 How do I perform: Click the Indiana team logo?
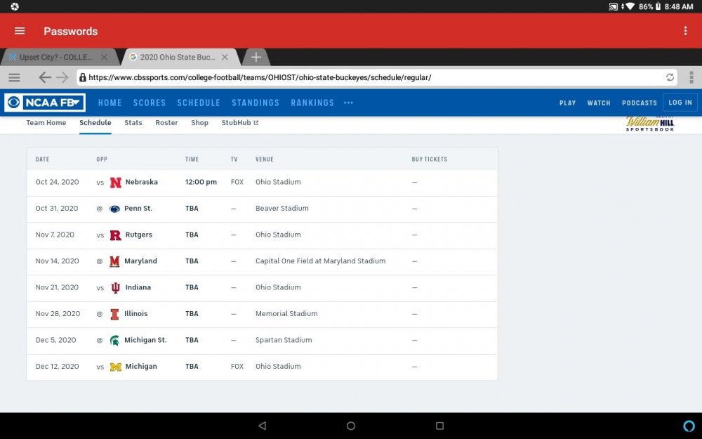click(x=116, y=287)
